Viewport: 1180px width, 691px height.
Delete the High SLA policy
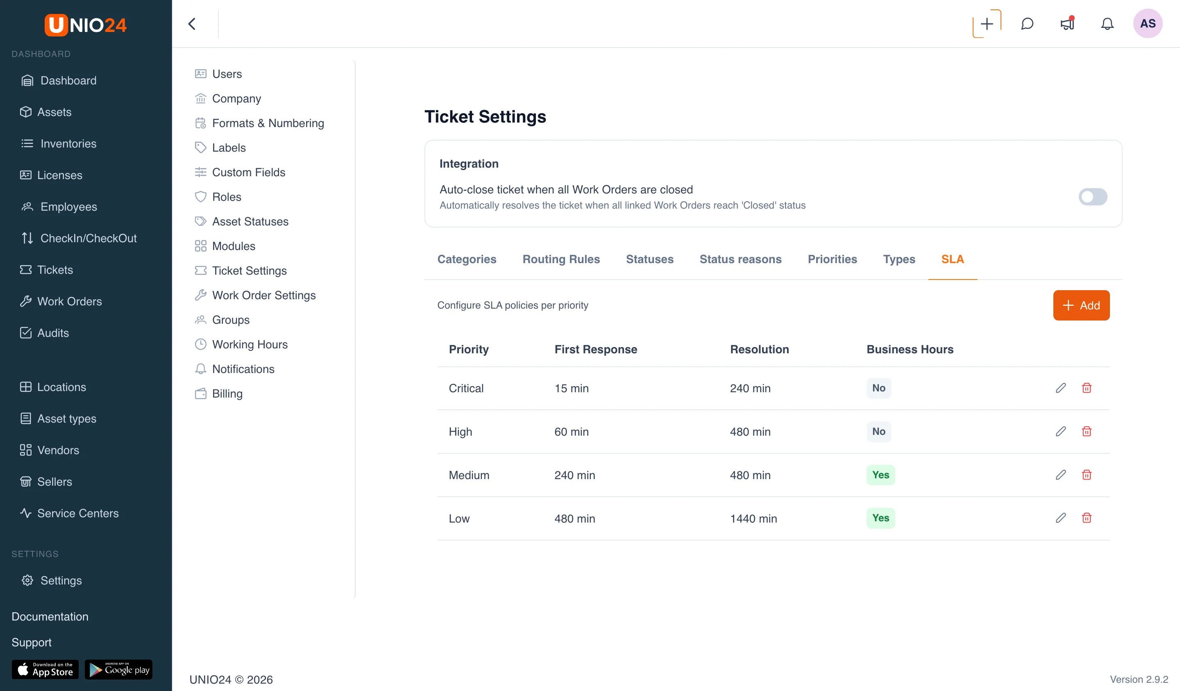[1086, 432]
